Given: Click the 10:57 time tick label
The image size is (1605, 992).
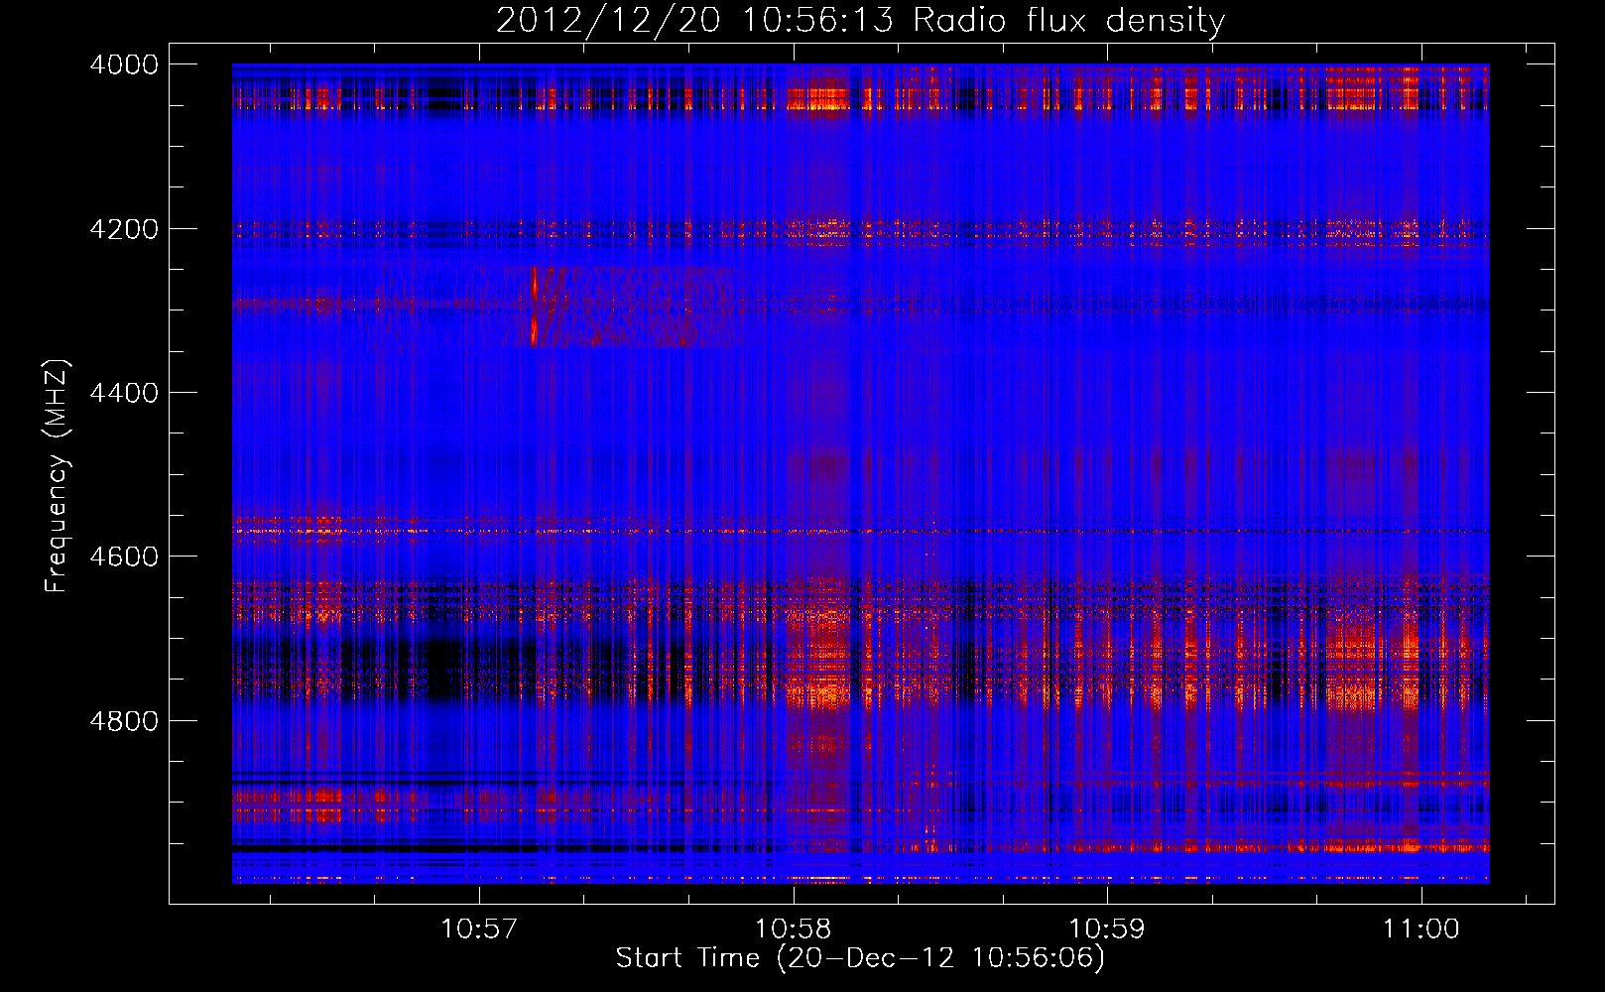Looking at the screenshot, I should pyautogui.click(x=479, y=930).
